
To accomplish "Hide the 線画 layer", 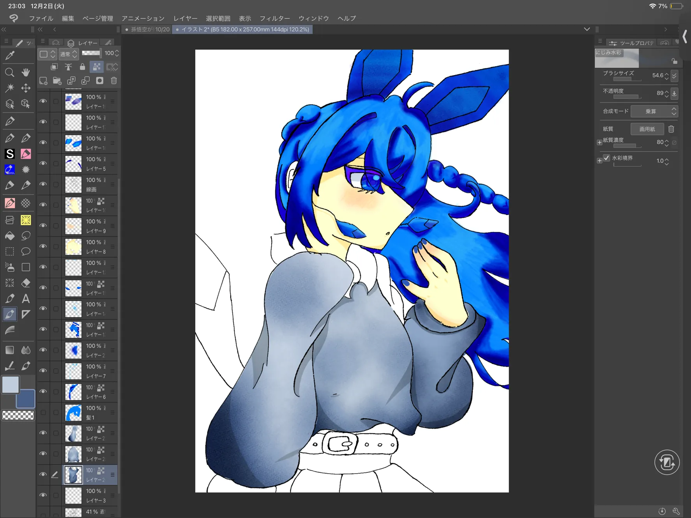I will click(43, 184).
